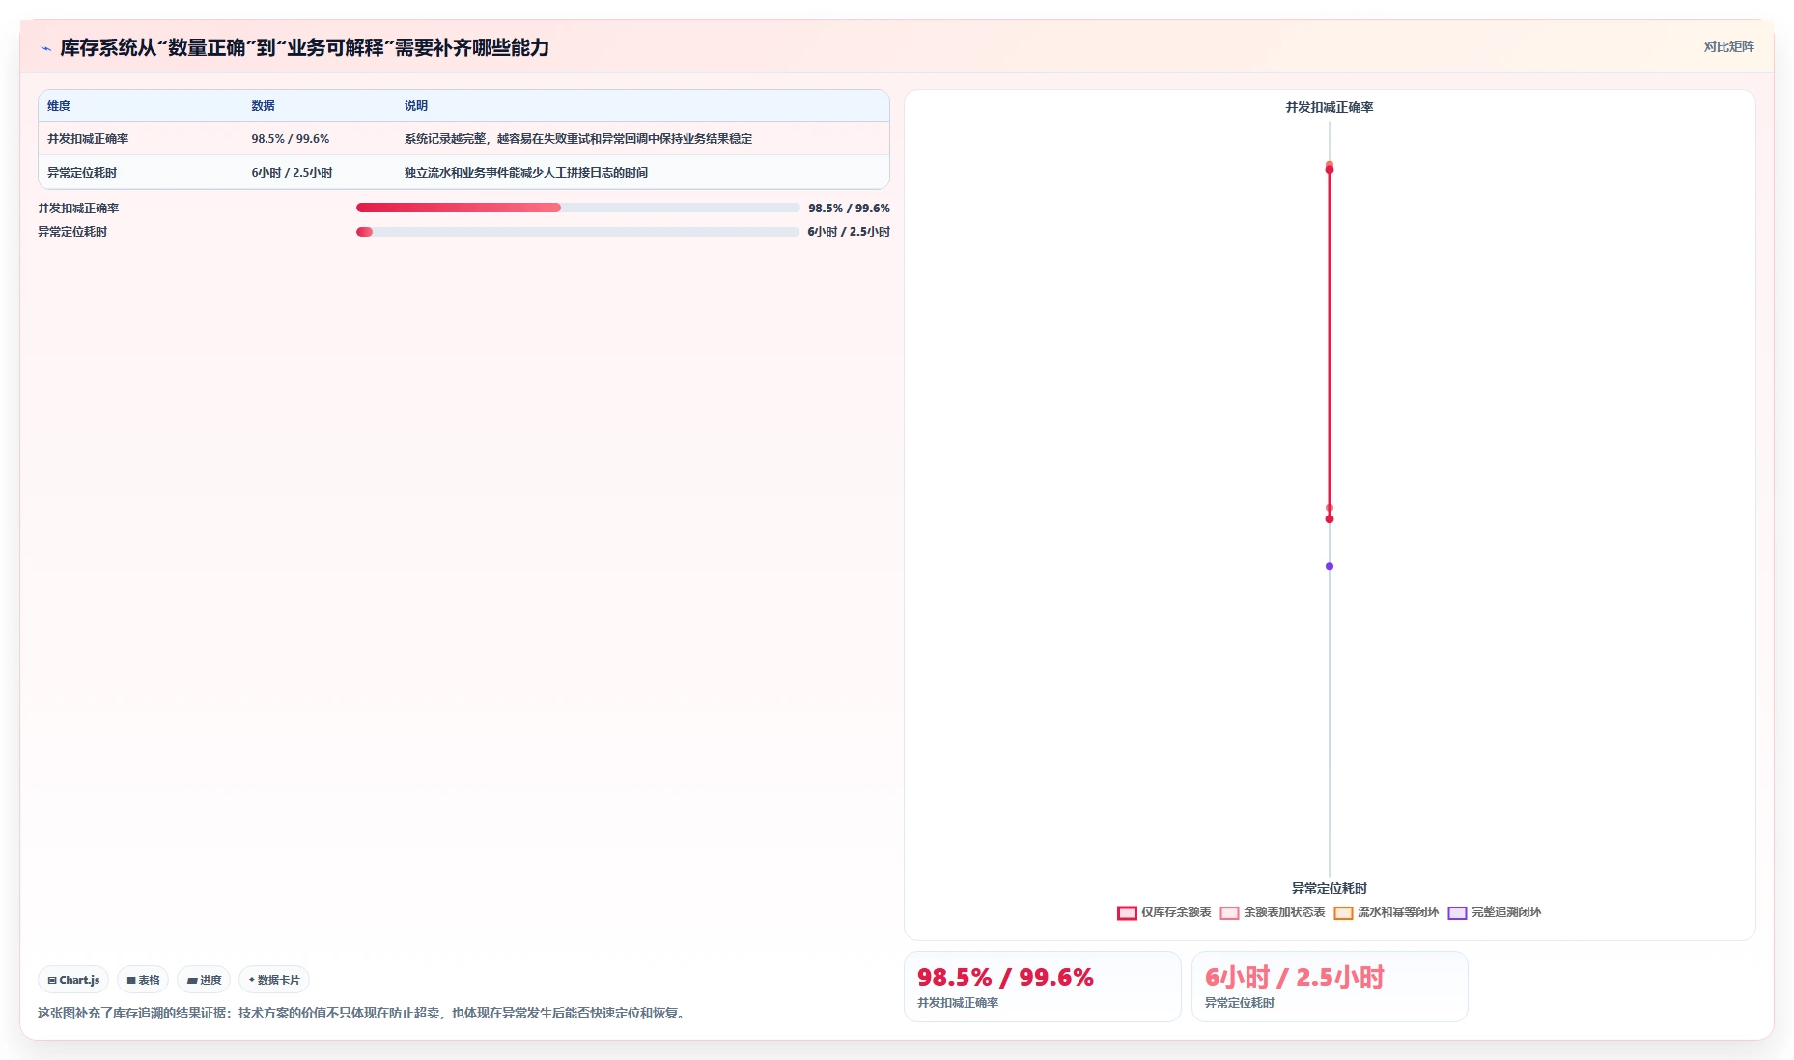Click the 说明 column header
The image size is (1794, 1060).
pos(415,106)
